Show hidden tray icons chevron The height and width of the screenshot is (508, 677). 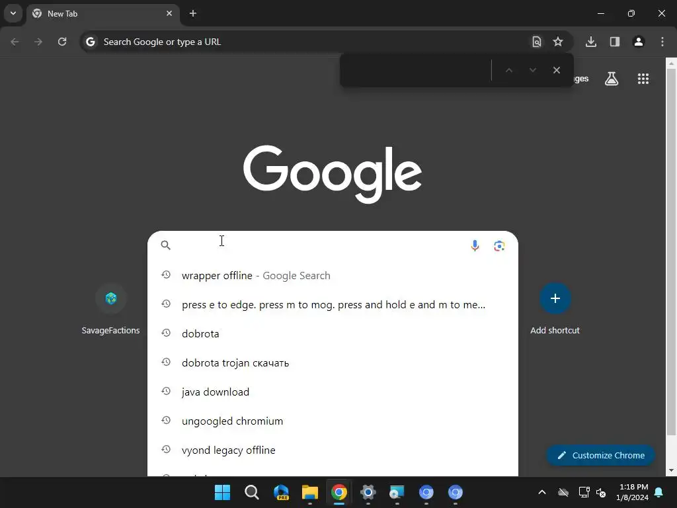(x=542, y=492)
